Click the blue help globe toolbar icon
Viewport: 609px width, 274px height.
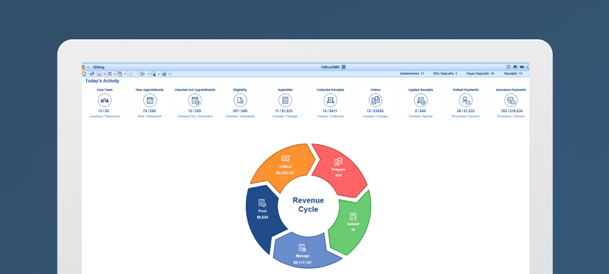click(164, 74)
